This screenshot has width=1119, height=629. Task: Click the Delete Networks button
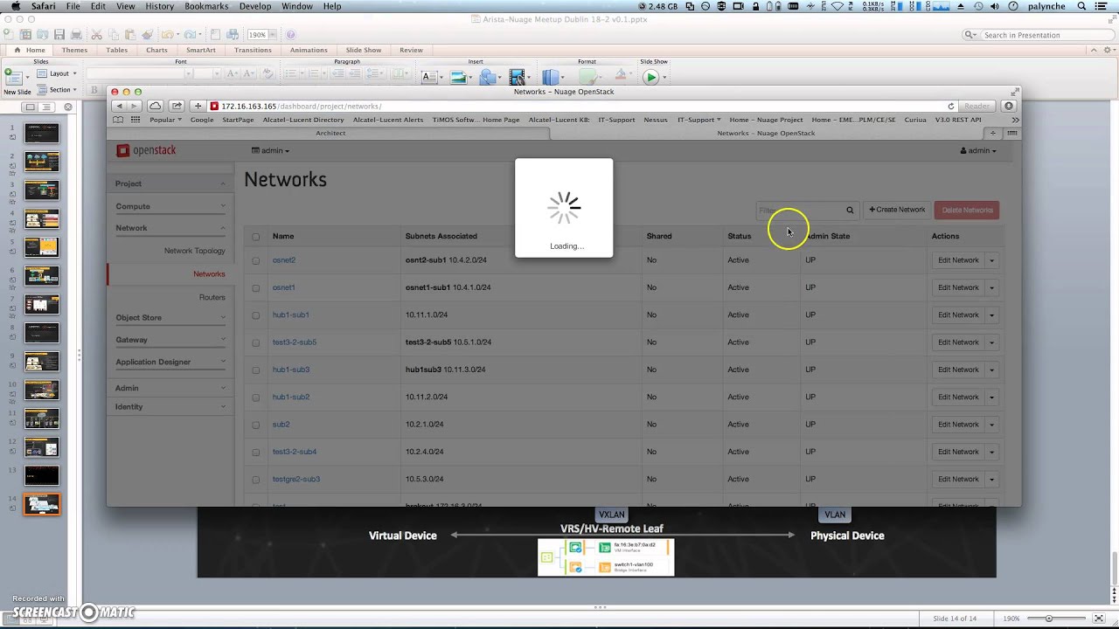(x=967, y=210)
